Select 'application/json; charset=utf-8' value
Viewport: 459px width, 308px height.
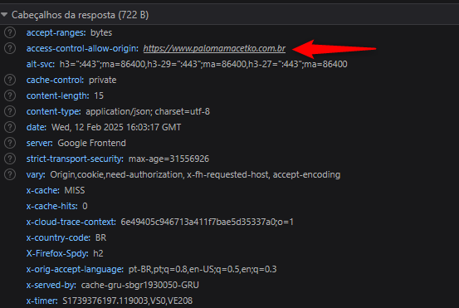point(148,112)
